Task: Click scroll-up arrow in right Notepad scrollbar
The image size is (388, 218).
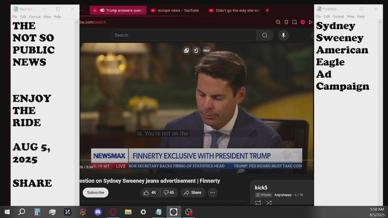Action: 380,22
